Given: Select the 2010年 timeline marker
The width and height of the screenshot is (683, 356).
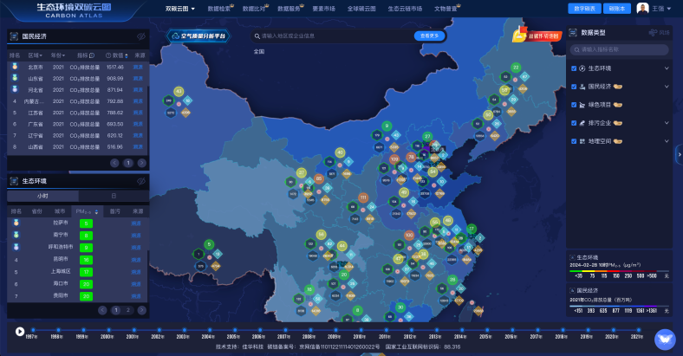Looking at the screenshot, I should (x=361, y=330).
